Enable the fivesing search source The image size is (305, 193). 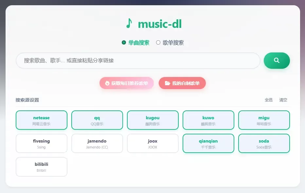42,144
